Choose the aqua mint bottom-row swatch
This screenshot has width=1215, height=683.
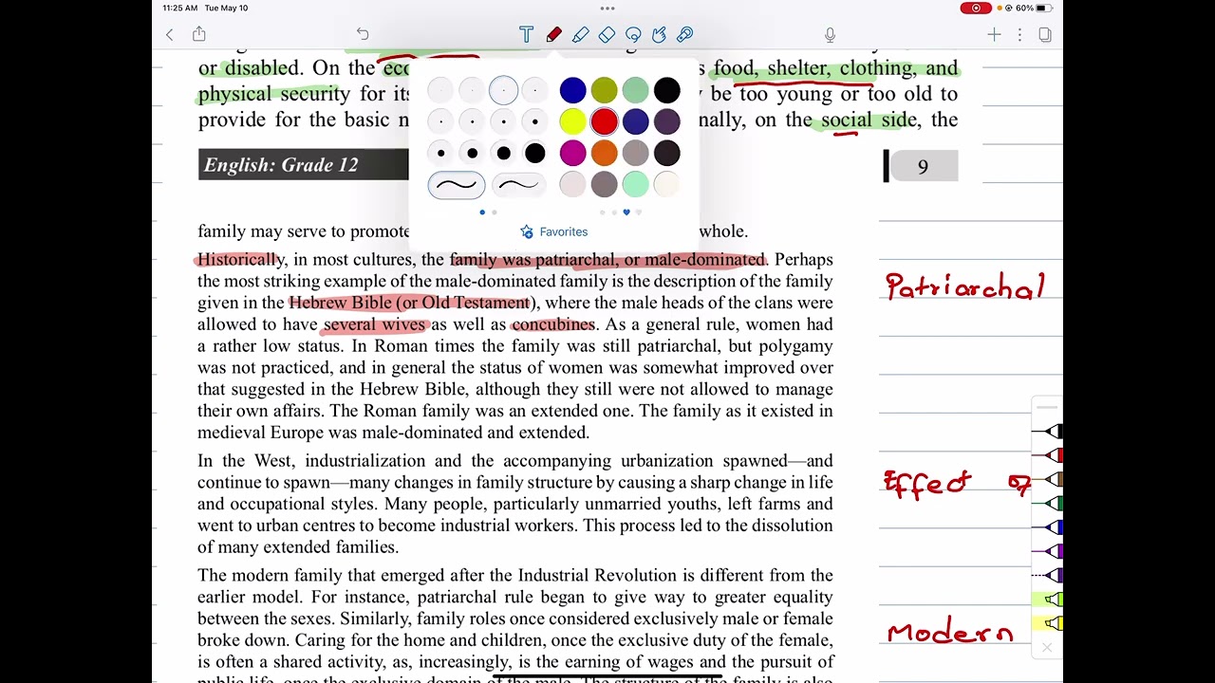click(635, 184)
